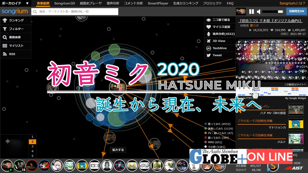The width and height of the screenshot is (308, 173).
Task: Mute the audio via speaker icon
Action: pyautogui.click(x=259, y=12)
